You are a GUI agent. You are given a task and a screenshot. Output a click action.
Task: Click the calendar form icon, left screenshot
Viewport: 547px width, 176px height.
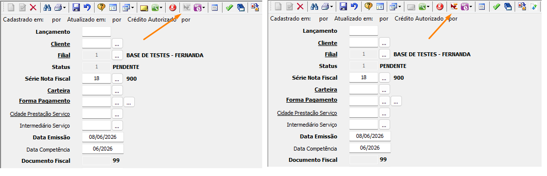pos(113,7)
